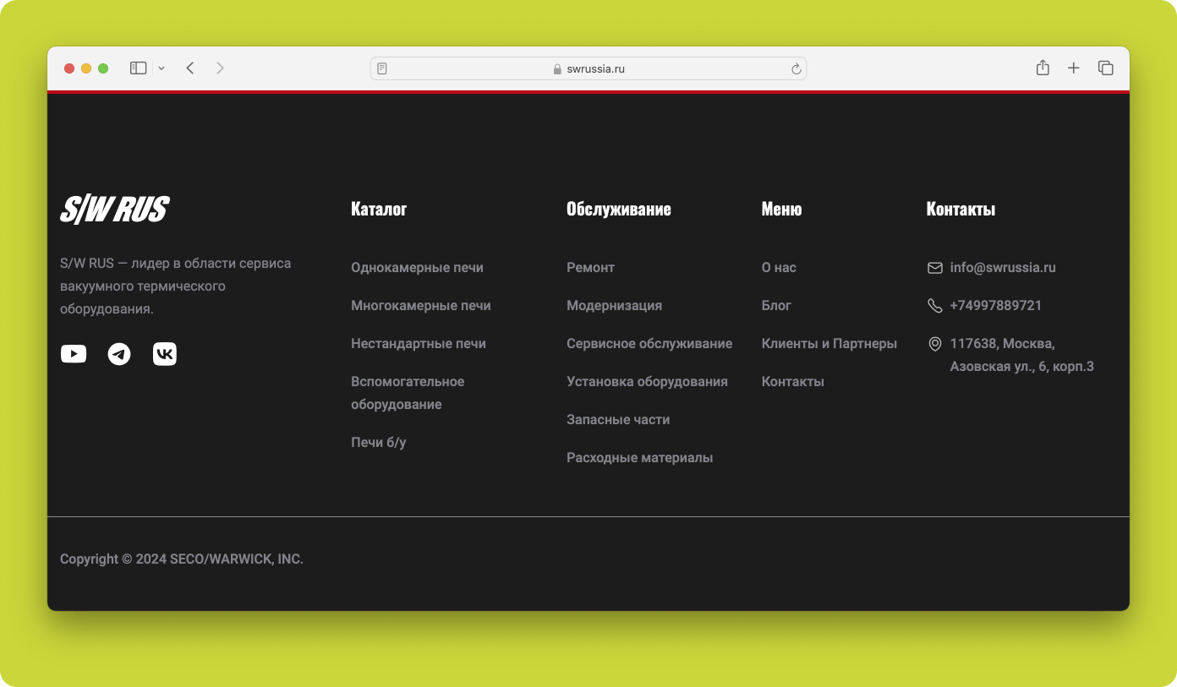The width and height of the screenshot is (1177, 687).
Task: Open the YouTube social link
Action: pyautogui.click(x=74, y=354)
